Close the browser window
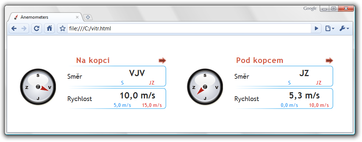 click(x=346, y=8)
